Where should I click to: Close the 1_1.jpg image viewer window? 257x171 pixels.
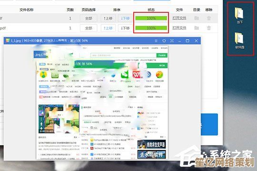pyautogui.click(x=196, y=41)
